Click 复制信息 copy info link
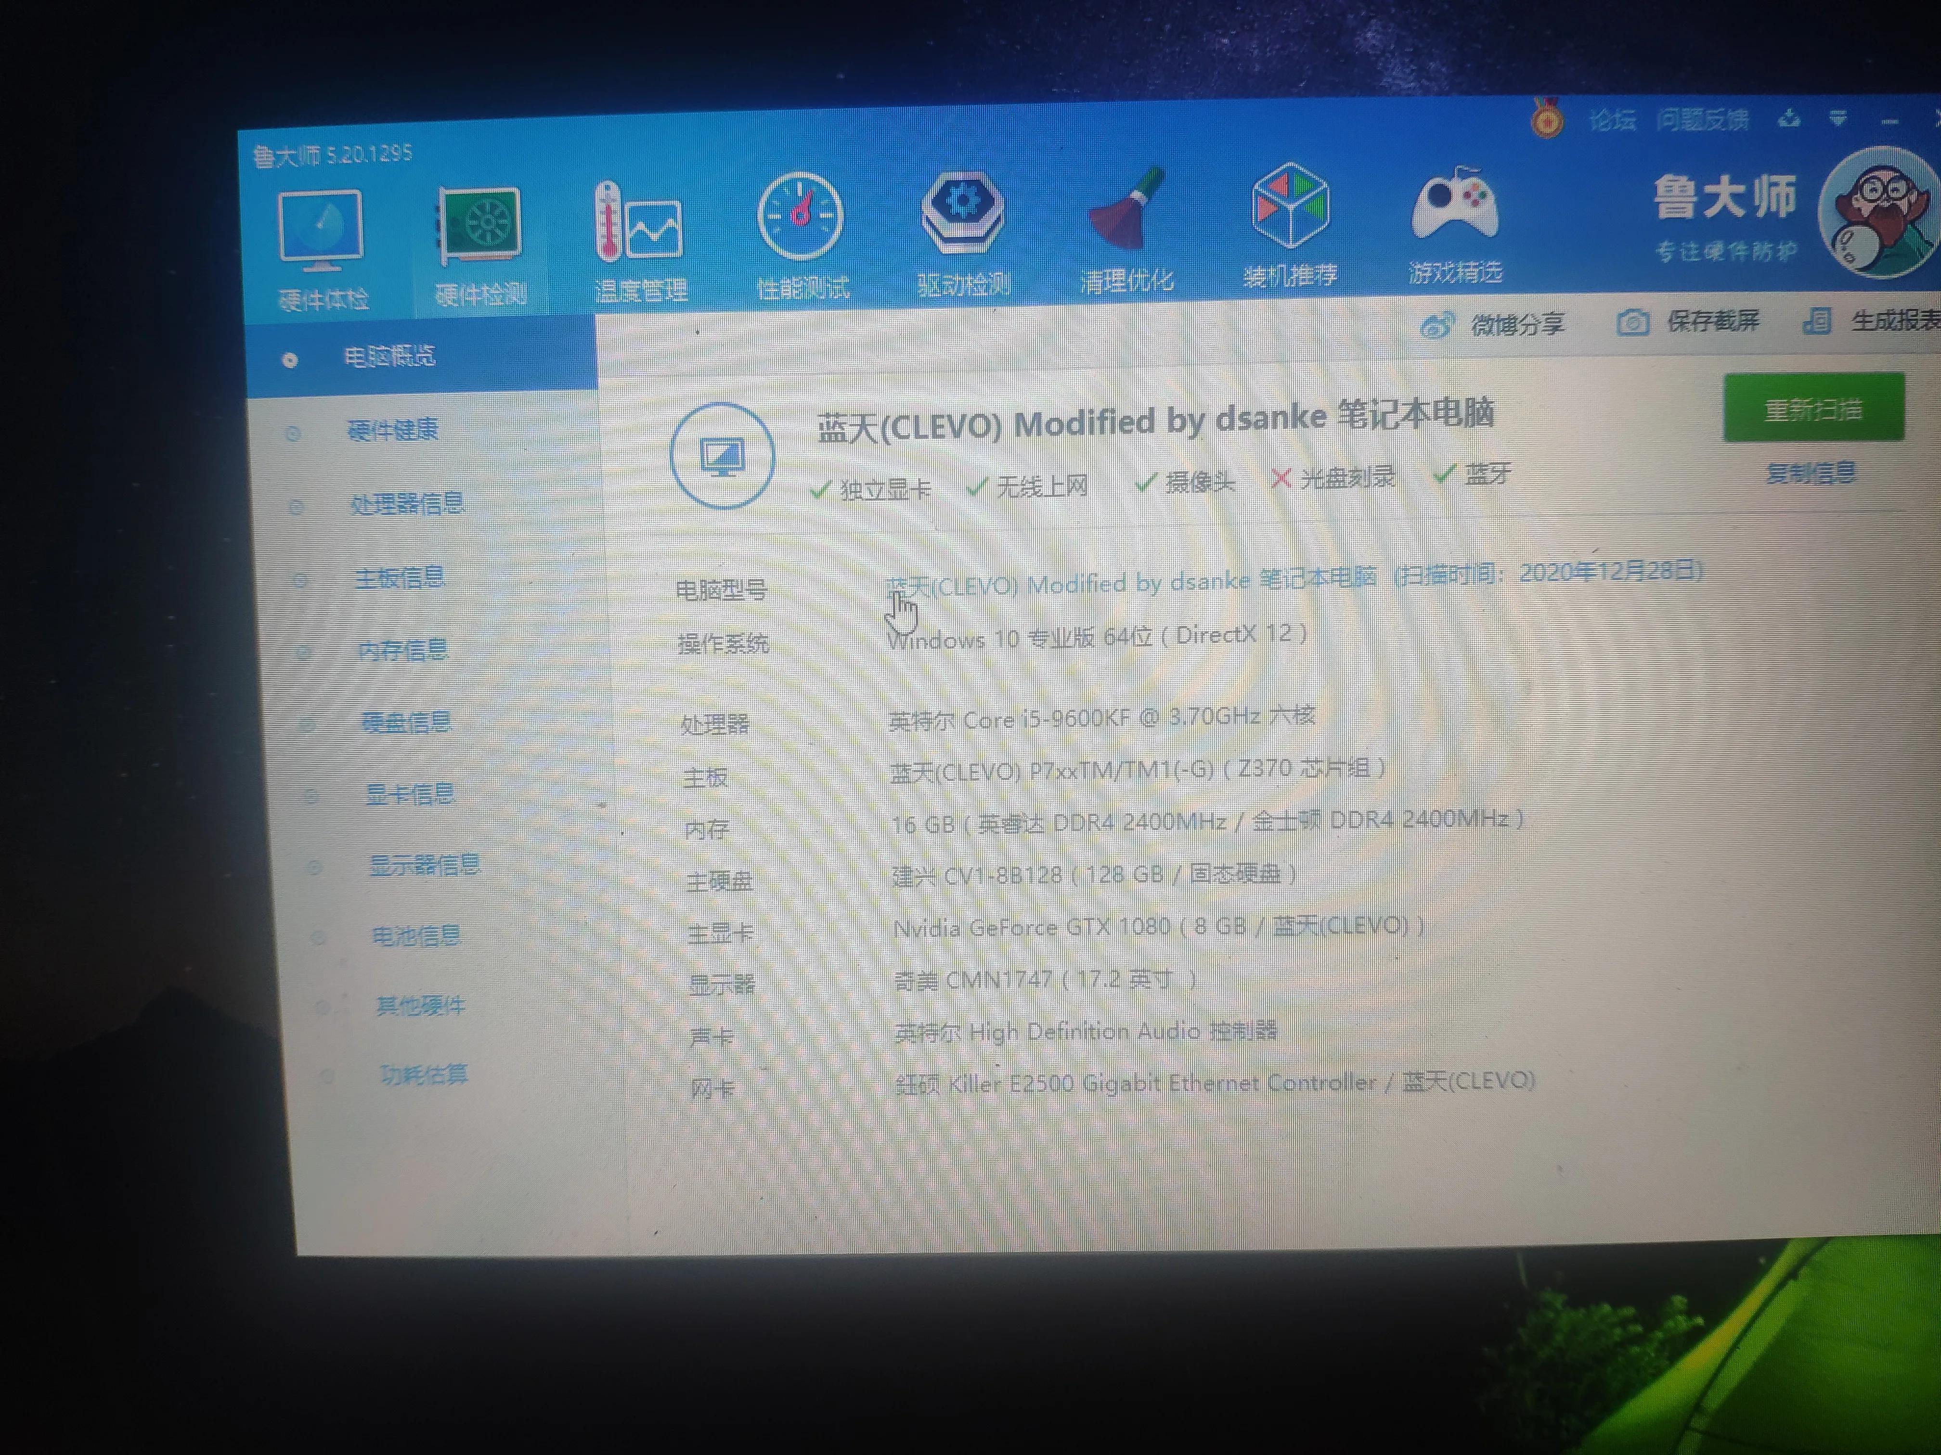This screenshot has height=1455, width=1941. pyautogui.click(x=1810, y=473)
